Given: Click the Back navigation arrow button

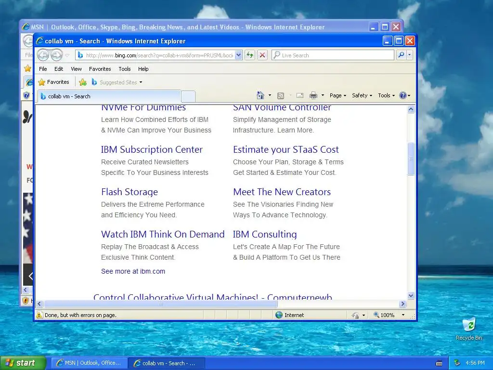Looking at the screenshot, I should click(43, 55).
